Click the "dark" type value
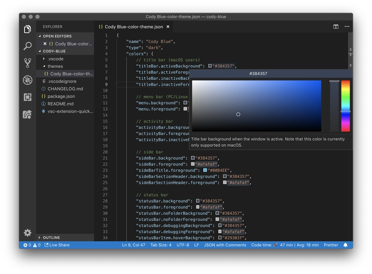Image resolution: width=372 pixels, height=274 pixels. (153, 47)
